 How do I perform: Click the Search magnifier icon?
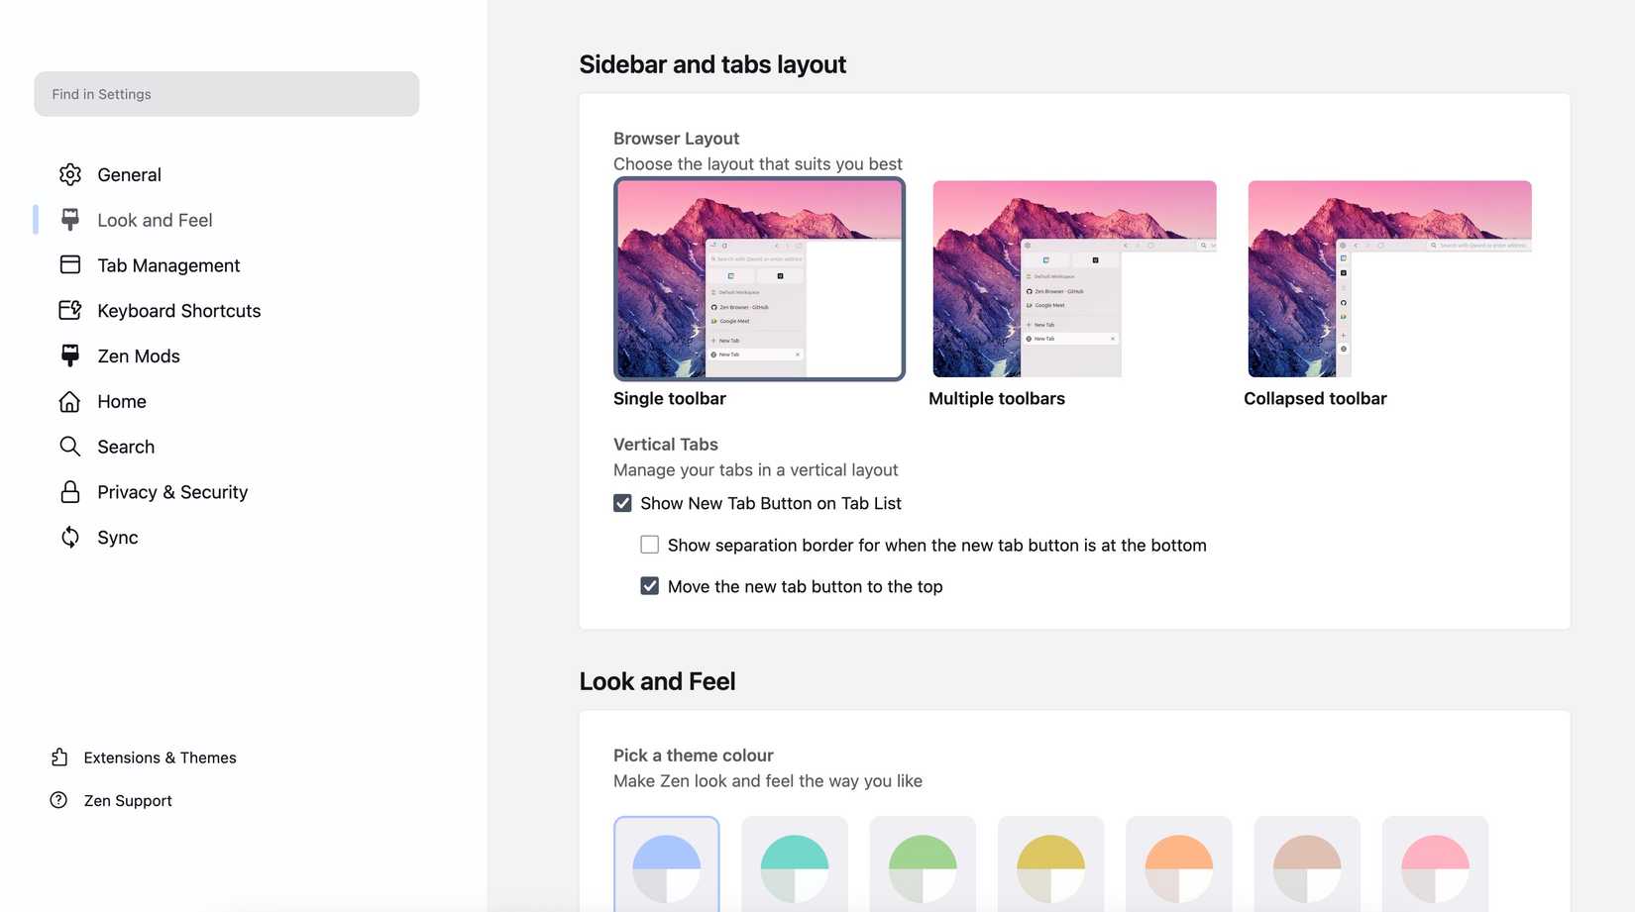click(x=69, y=447)
